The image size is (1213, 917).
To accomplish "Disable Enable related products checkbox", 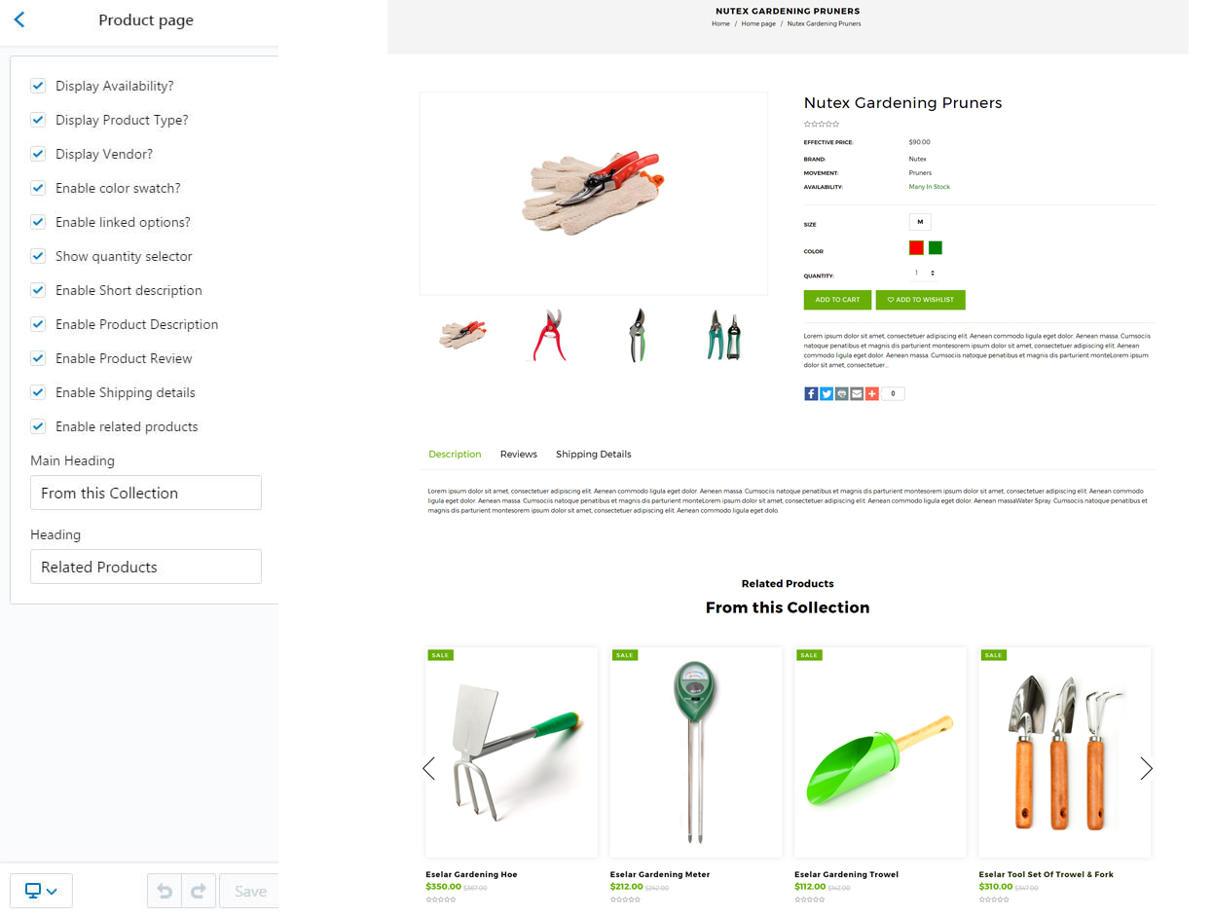I will click(x=38, y=426).
